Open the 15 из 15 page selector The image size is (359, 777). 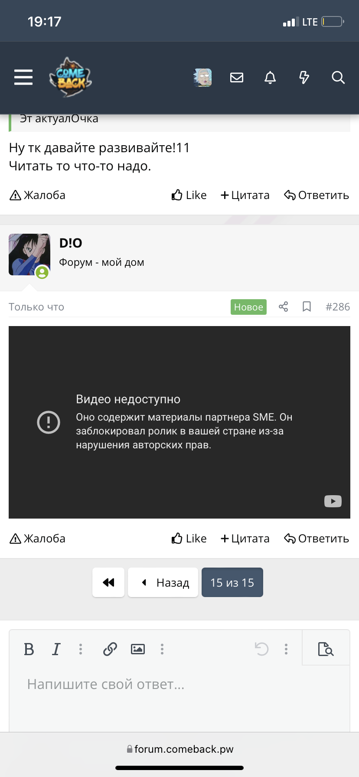pyautogui.click(x=232, y=582)
